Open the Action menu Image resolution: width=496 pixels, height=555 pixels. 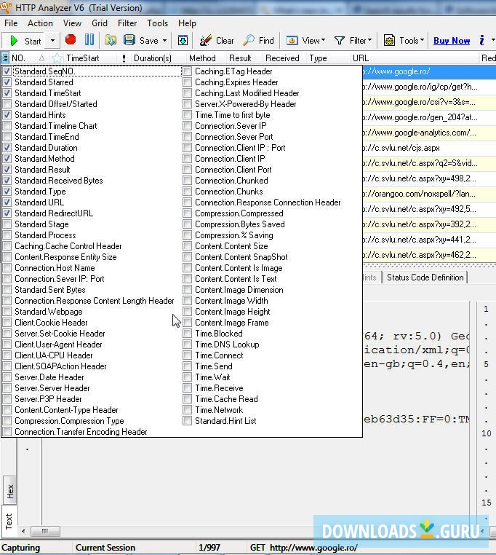[x=40, y=23]
